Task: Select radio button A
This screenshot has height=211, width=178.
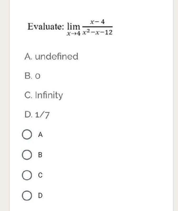Action: point(27,134)
